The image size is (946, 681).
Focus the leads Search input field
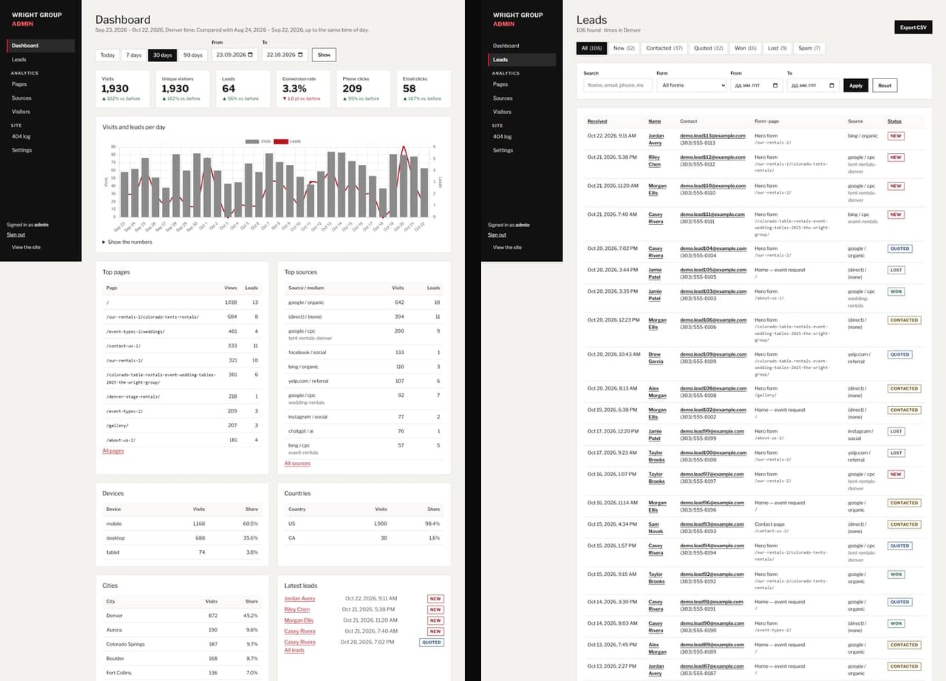click(x=618, y=85)
